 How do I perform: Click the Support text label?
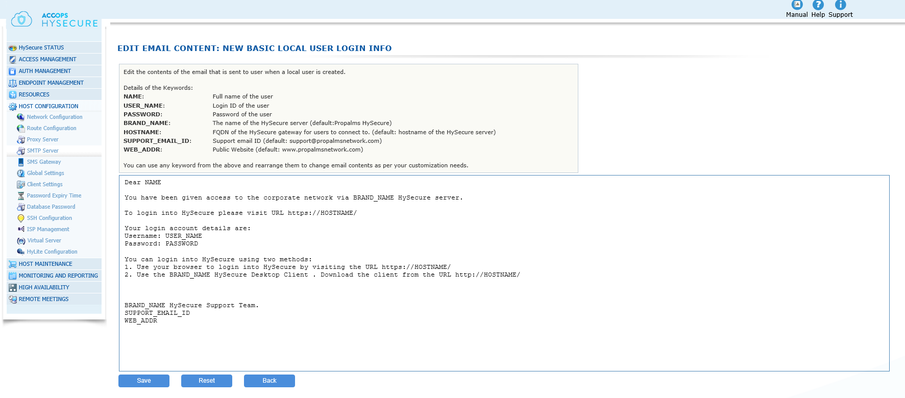pyautogui.click(x=841, y=15)
